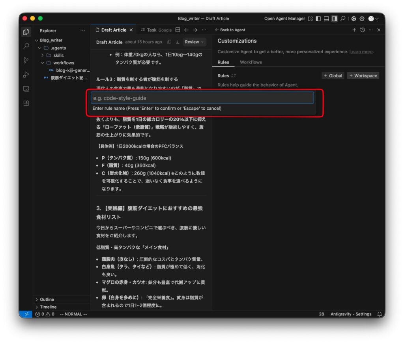Toggle the bottom panel layout icon
The height and width of the screenshot is (343, 404).
[326, 19]
